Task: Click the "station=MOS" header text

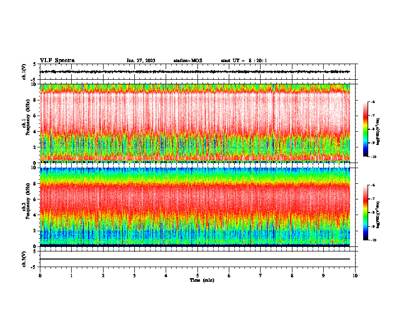Action: 188,61
